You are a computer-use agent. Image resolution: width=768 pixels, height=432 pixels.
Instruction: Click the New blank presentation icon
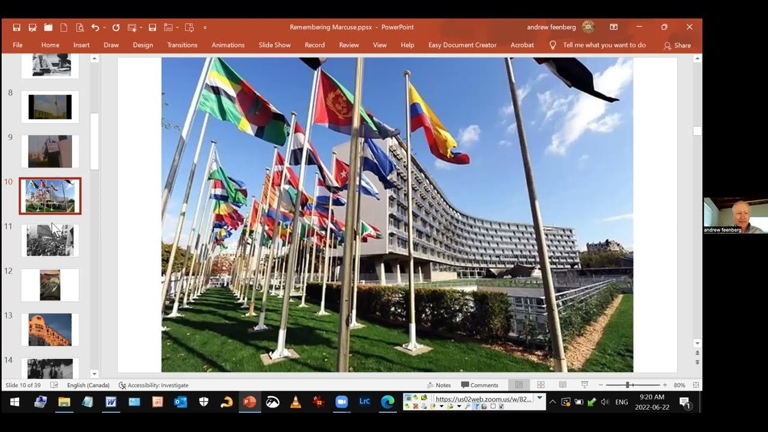point(64,27)
